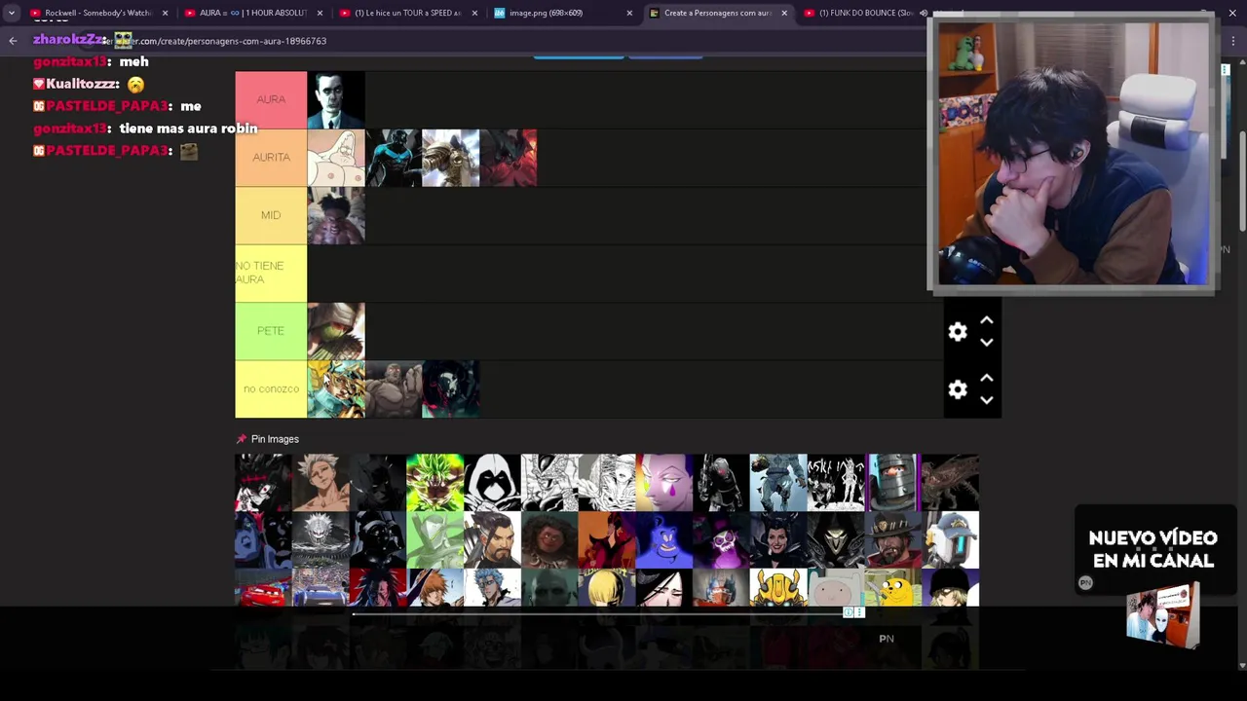
Task: Close the image.png tab
Action: tap(629, 13)
